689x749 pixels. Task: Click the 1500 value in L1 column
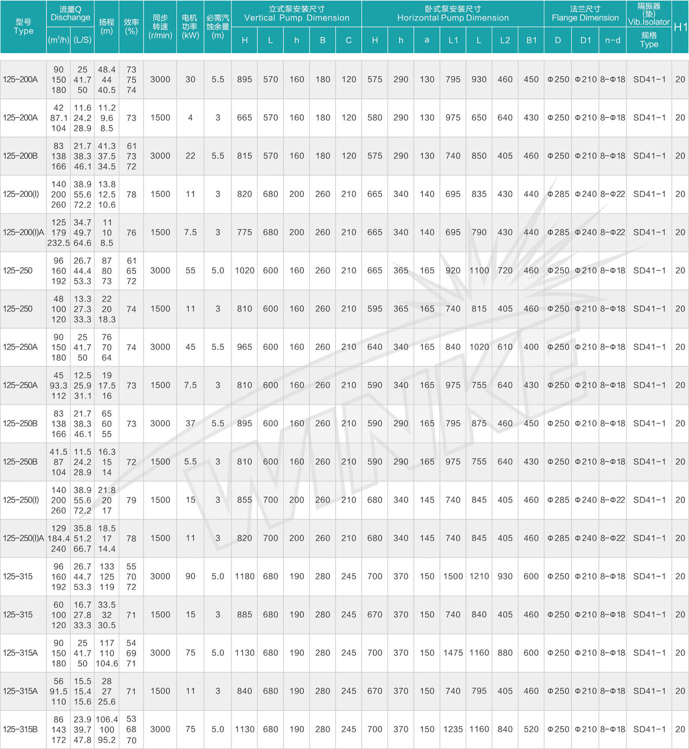click(453, 576)
